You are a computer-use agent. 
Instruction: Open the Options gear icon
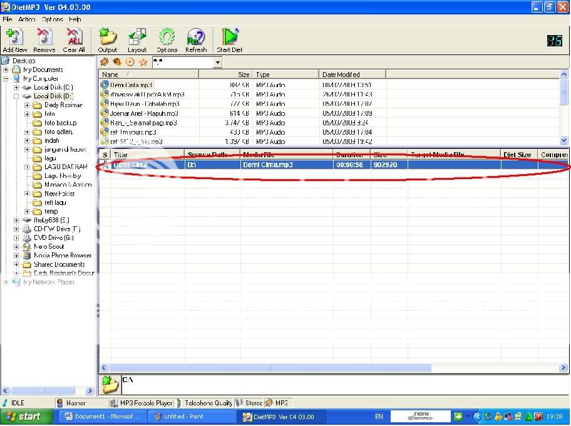click(167, 39)
